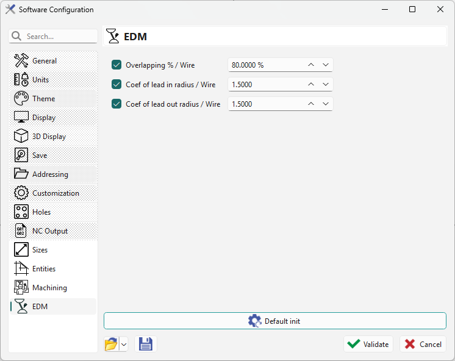This screenshot has height=361, width=455.
Task: Select the Units ruler icon
Action: click(21, 80)
